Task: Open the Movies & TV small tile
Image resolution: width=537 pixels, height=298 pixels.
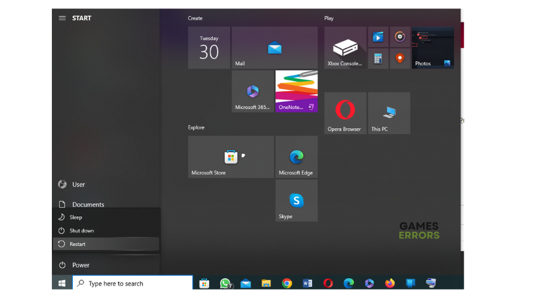Action: pyautogui.click(x=378, y=36)
